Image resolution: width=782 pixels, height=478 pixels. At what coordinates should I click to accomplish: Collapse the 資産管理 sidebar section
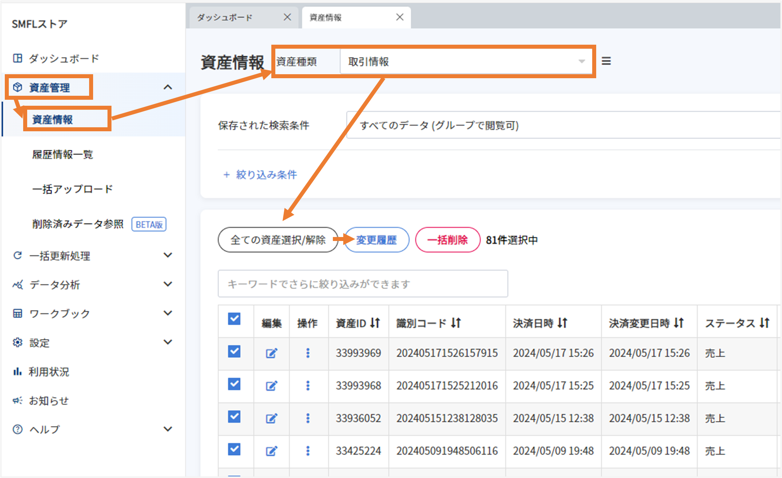(x=168, y=87)
